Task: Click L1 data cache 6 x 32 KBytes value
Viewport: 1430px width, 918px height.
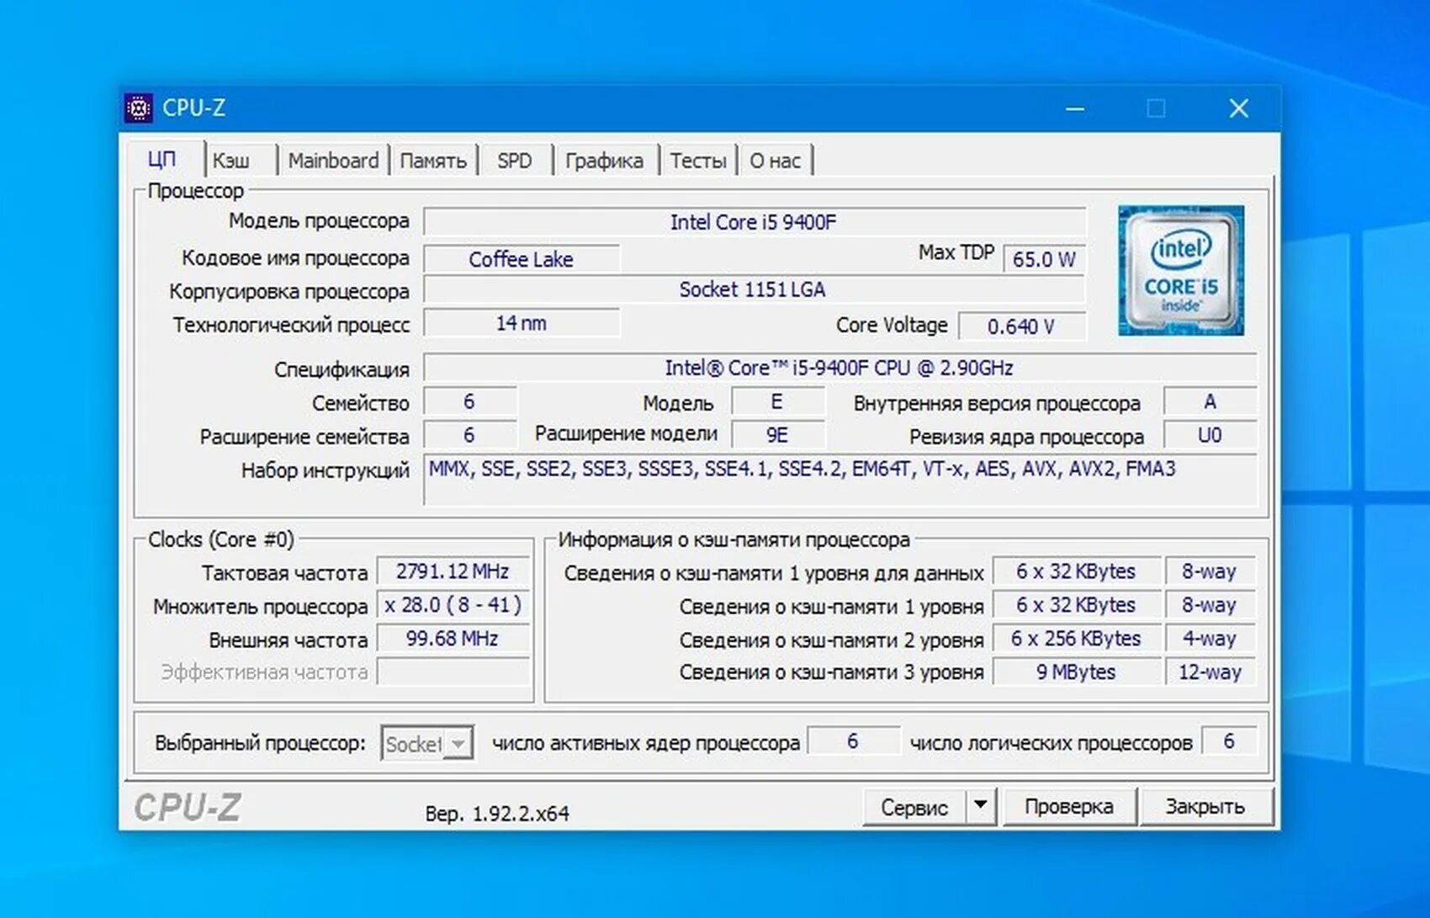Action: (x=1076, y=571)
